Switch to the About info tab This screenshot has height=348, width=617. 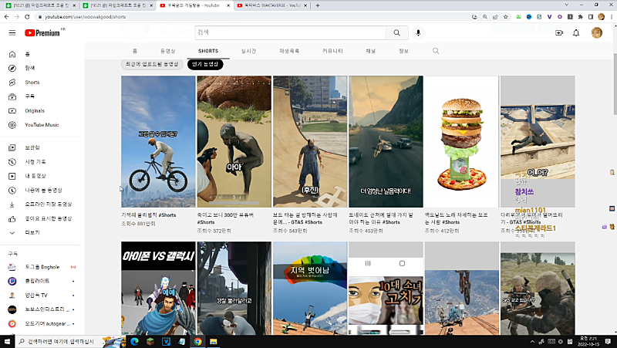403,51
